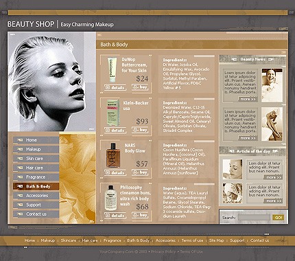Click the arrow icon beside Contact us in sidebar
The width and height of the screenshot is (295, 261).
click(x=20, y=214)
